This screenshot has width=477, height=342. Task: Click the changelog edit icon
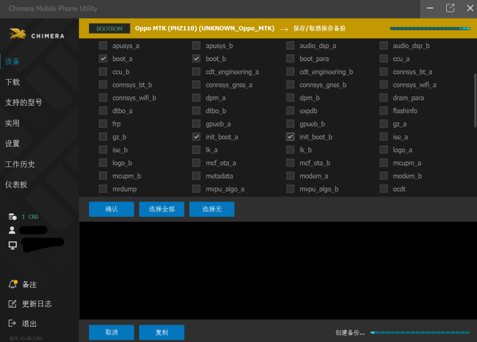click(12, 304)
